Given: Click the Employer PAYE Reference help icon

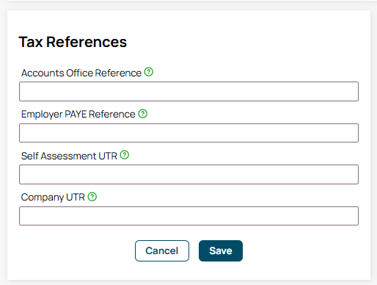Looking at the screenshot, I should click(x=143, y=114).
